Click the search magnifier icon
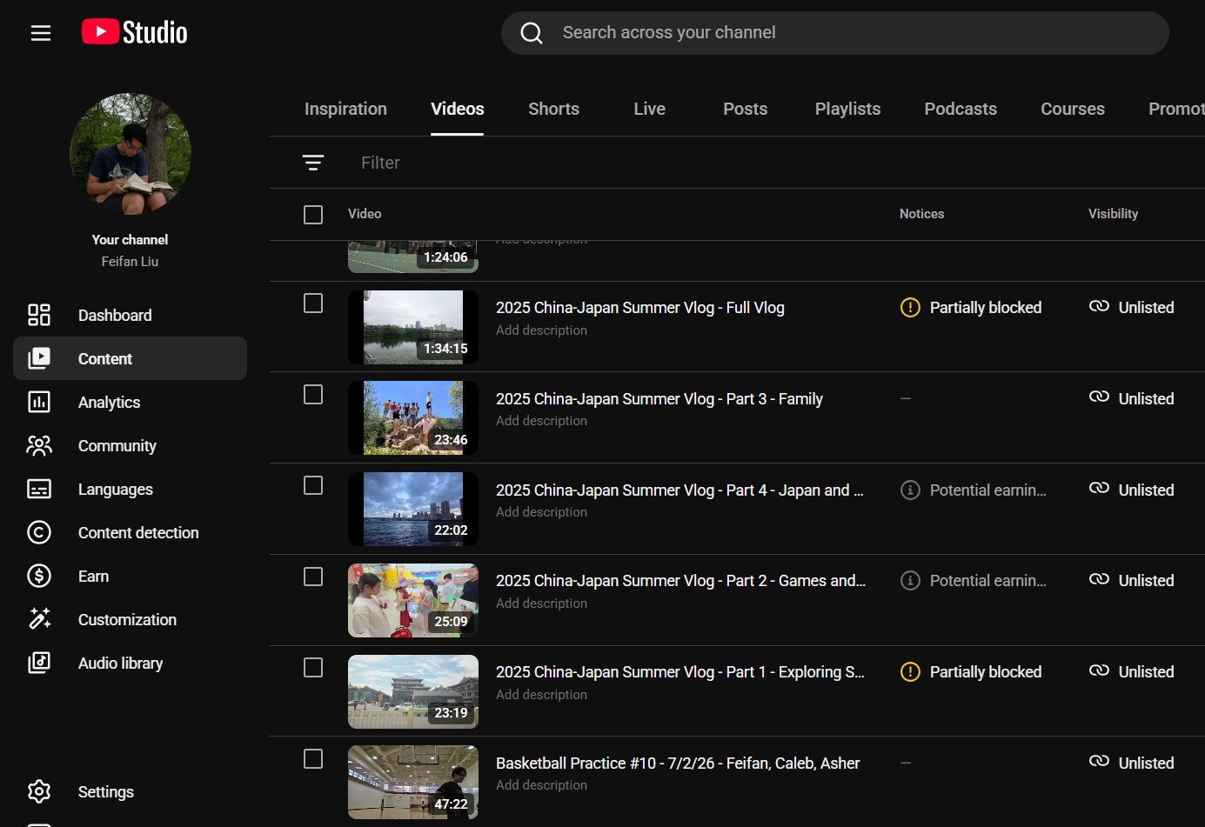Image resolution: width=1205 pixels, height=827 pixels. pos(532,33)
